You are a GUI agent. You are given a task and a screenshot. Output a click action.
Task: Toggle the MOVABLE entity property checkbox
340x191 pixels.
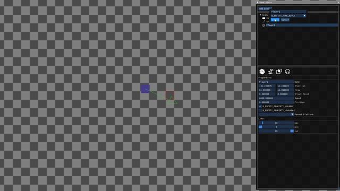tap(260, 106)
